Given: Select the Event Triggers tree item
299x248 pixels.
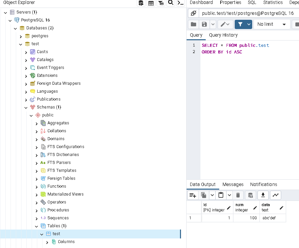Looking at the screenshot, I should tap(50, 68).
